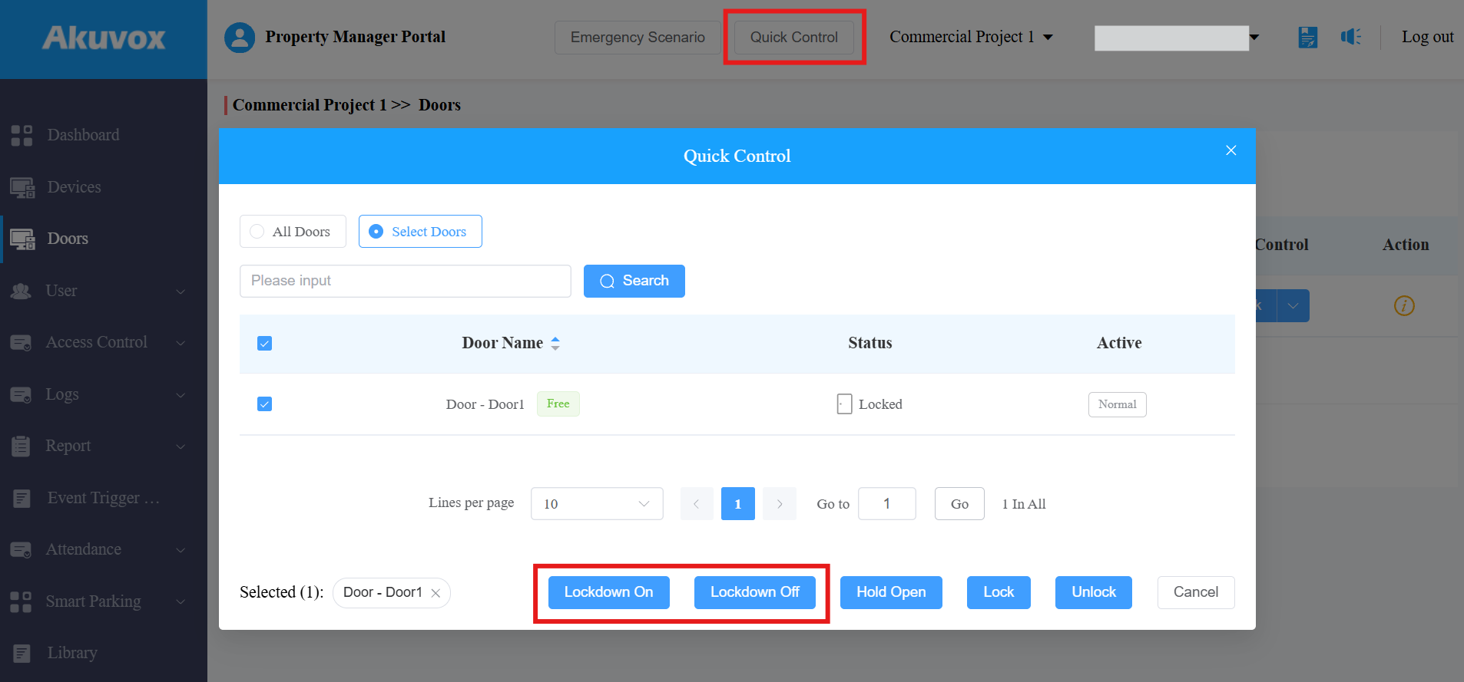Open Attendance in the sidebar
This screenshot has width=1464, height=682.
[84, 549]
